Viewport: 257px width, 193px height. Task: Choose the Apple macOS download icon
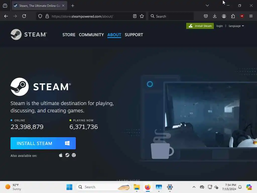coord(61,155)
